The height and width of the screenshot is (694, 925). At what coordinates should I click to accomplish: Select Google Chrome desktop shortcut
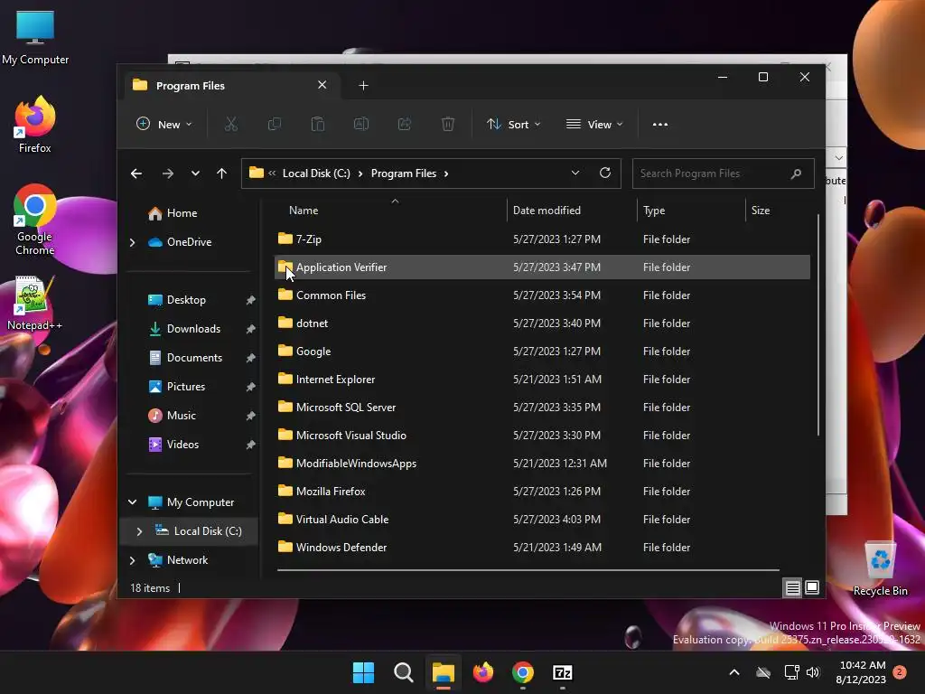coord(35,220)
